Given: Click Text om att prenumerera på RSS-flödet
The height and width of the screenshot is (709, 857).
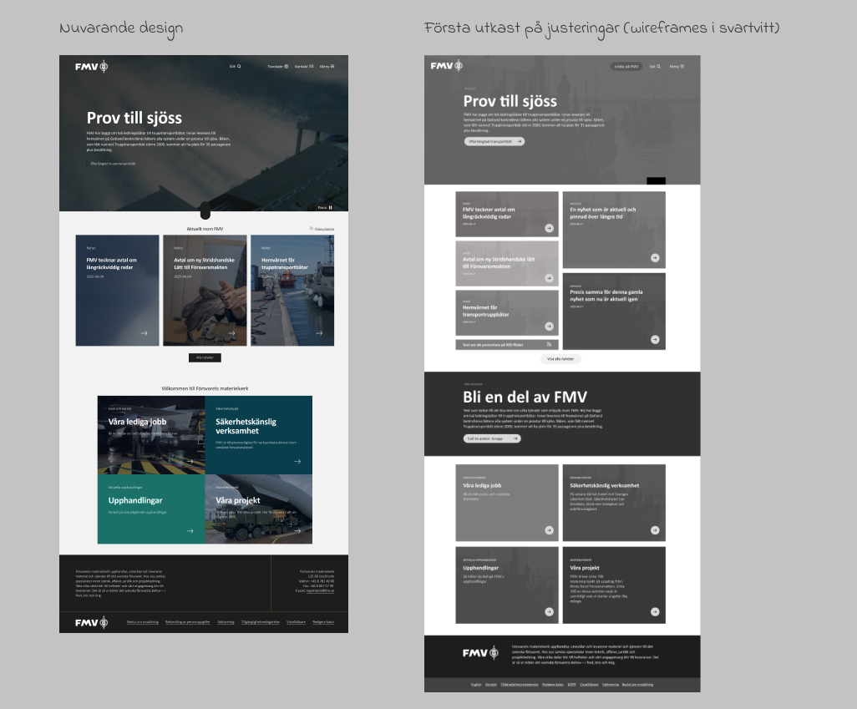Looking at the screenshot, I should (493, 345).
